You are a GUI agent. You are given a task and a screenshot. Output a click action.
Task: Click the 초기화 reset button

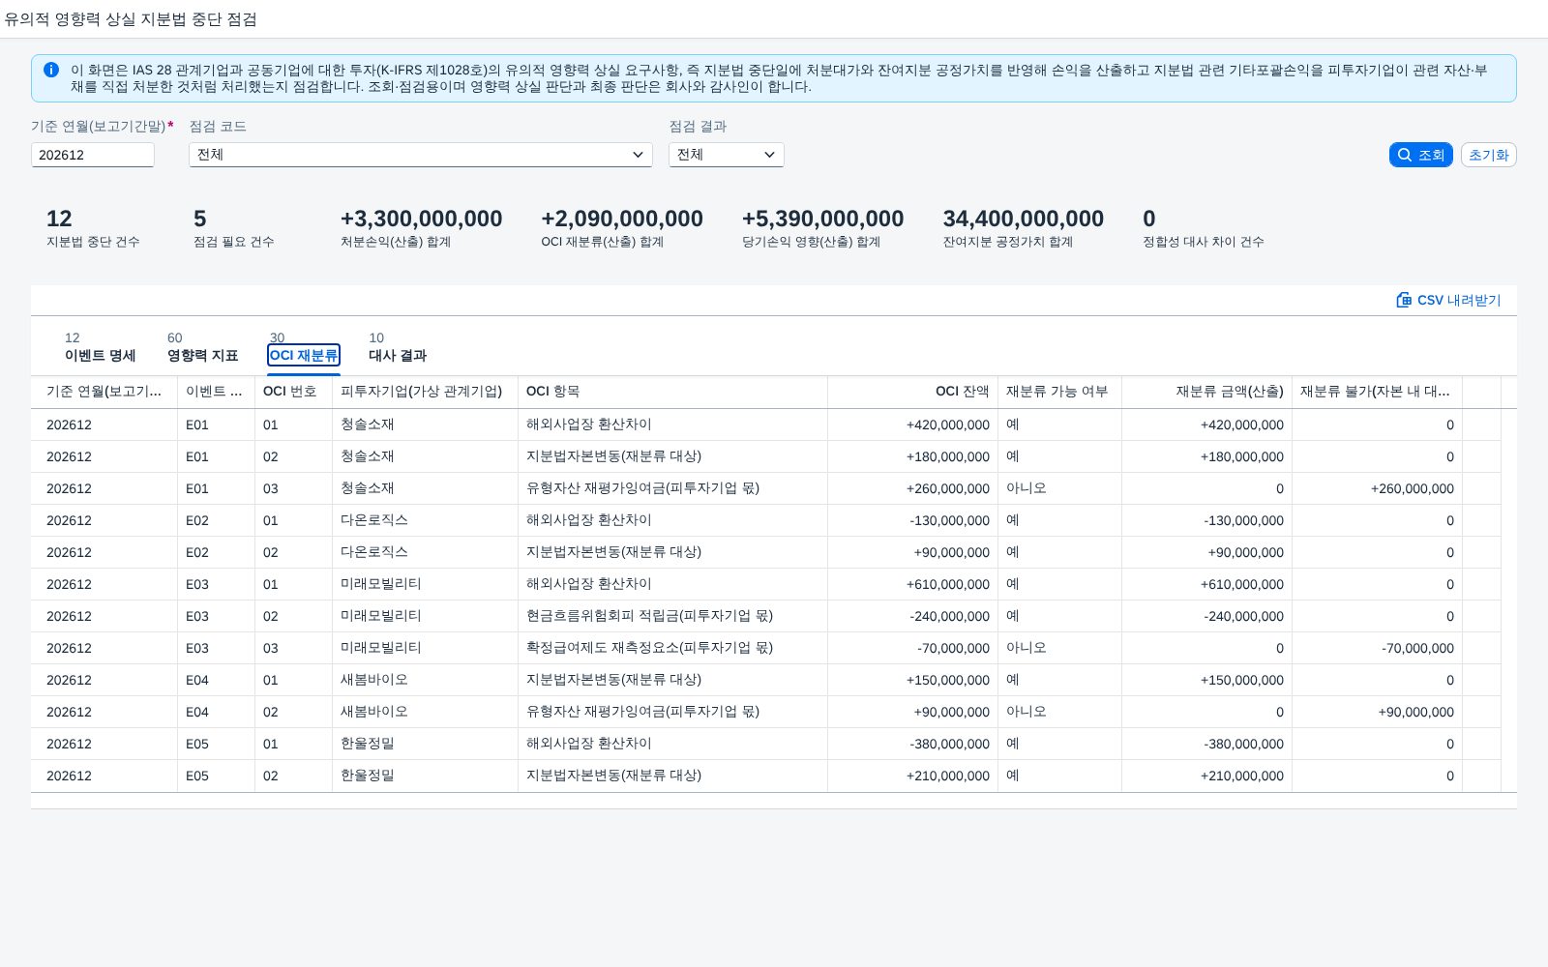point(1489,155)
